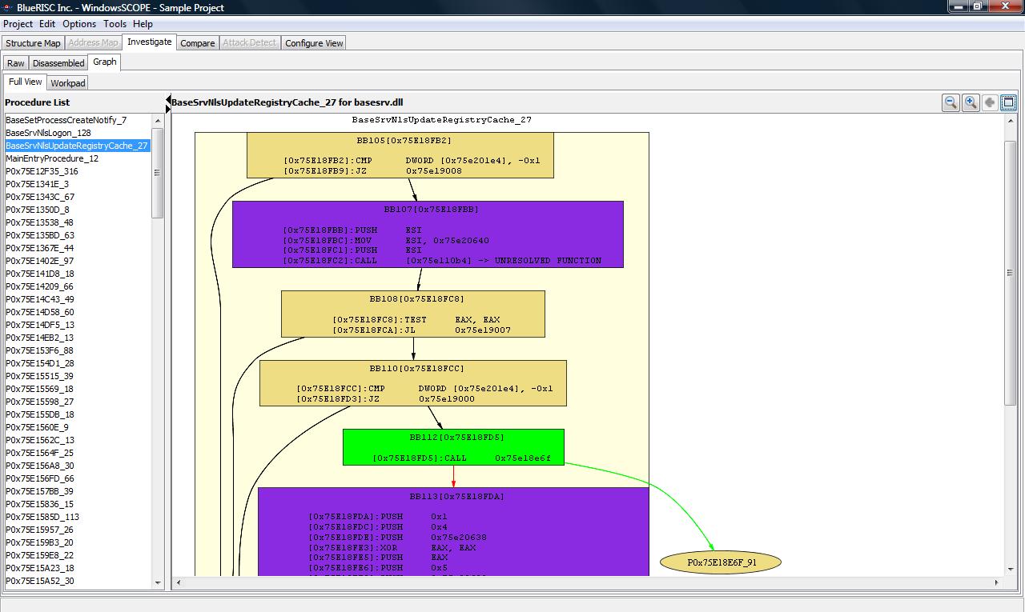1025x612 pixels.
Task: Click the zoom out magnifier icon
Action: click(x=951, y=102)
